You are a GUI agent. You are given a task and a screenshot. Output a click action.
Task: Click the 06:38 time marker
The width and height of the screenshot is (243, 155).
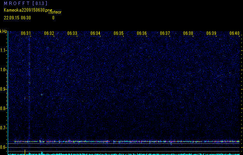click(x=188, y=33)
